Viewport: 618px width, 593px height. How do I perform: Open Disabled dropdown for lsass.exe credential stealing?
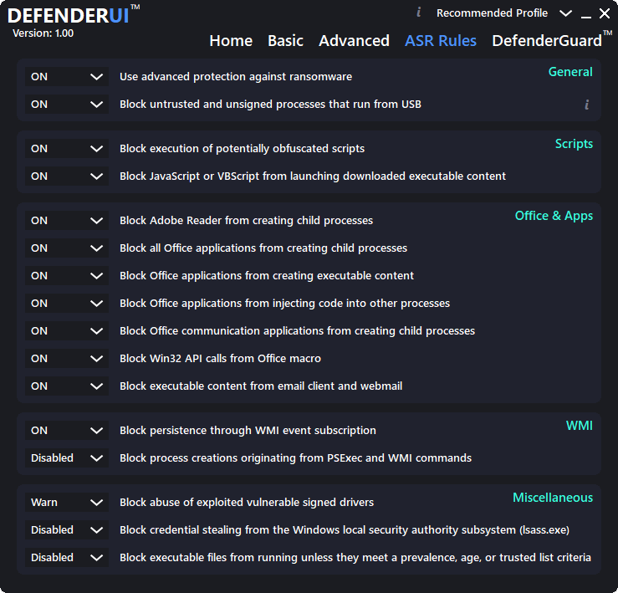coord(67,530)
